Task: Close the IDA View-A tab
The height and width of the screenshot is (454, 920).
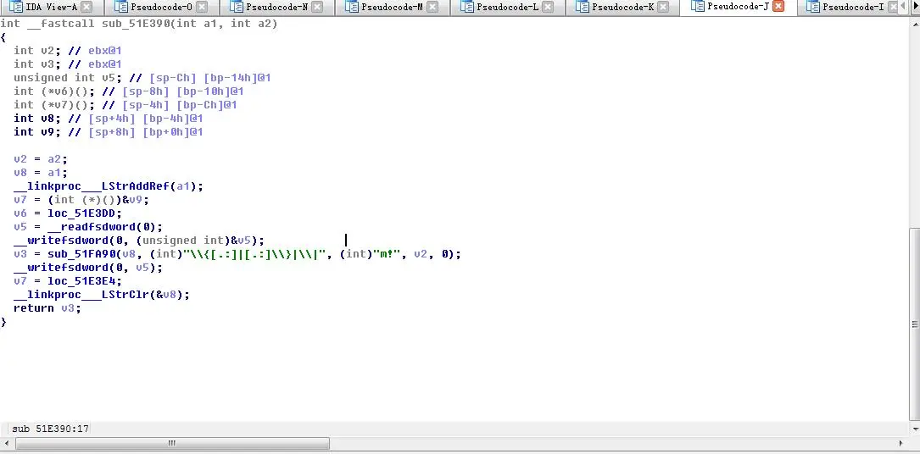Action: tap(86, 7)
